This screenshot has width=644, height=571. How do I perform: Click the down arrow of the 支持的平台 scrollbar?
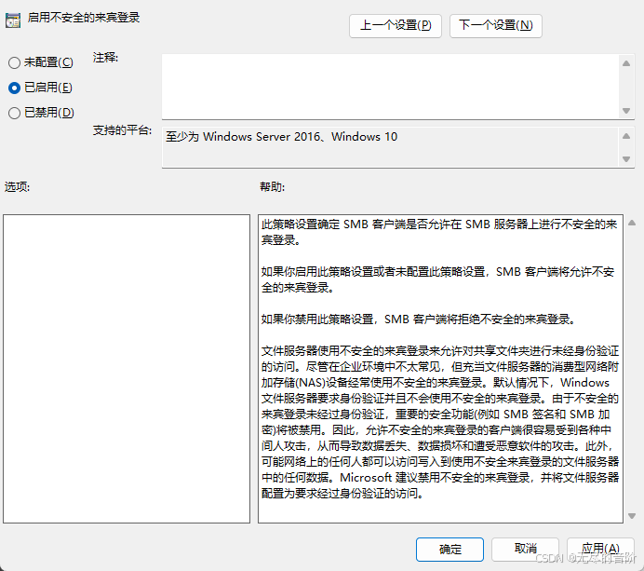[x=626, y=159]
